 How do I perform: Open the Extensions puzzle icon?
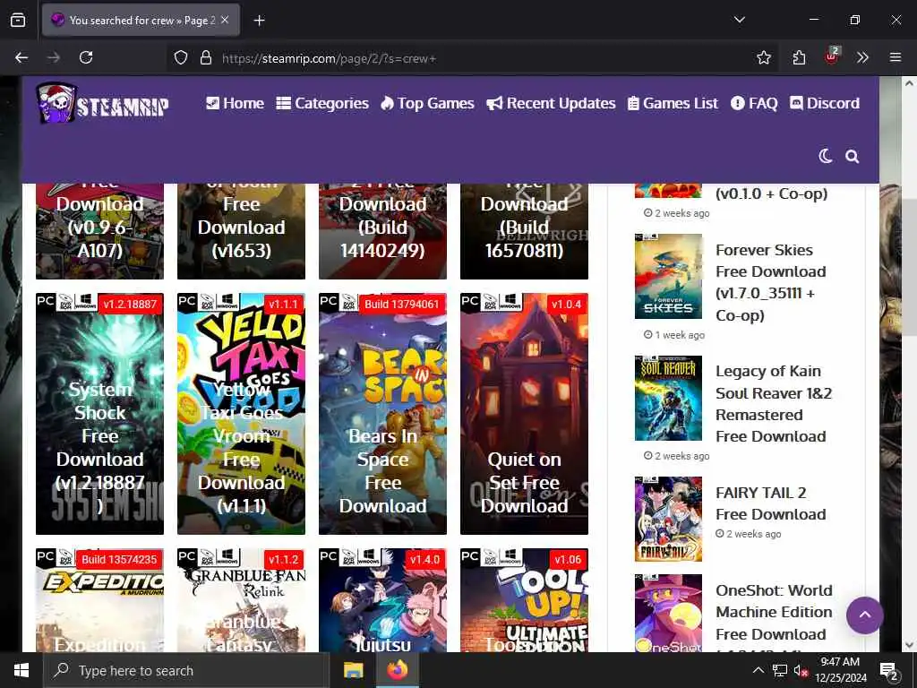[x=799, y=57]
